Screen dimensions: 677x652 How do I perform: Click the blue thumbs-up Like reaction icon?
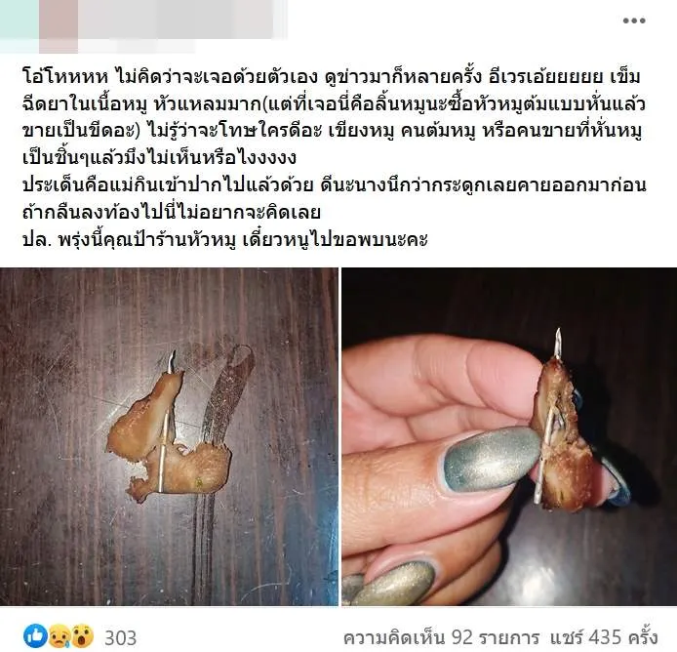(x=35, y=635)
